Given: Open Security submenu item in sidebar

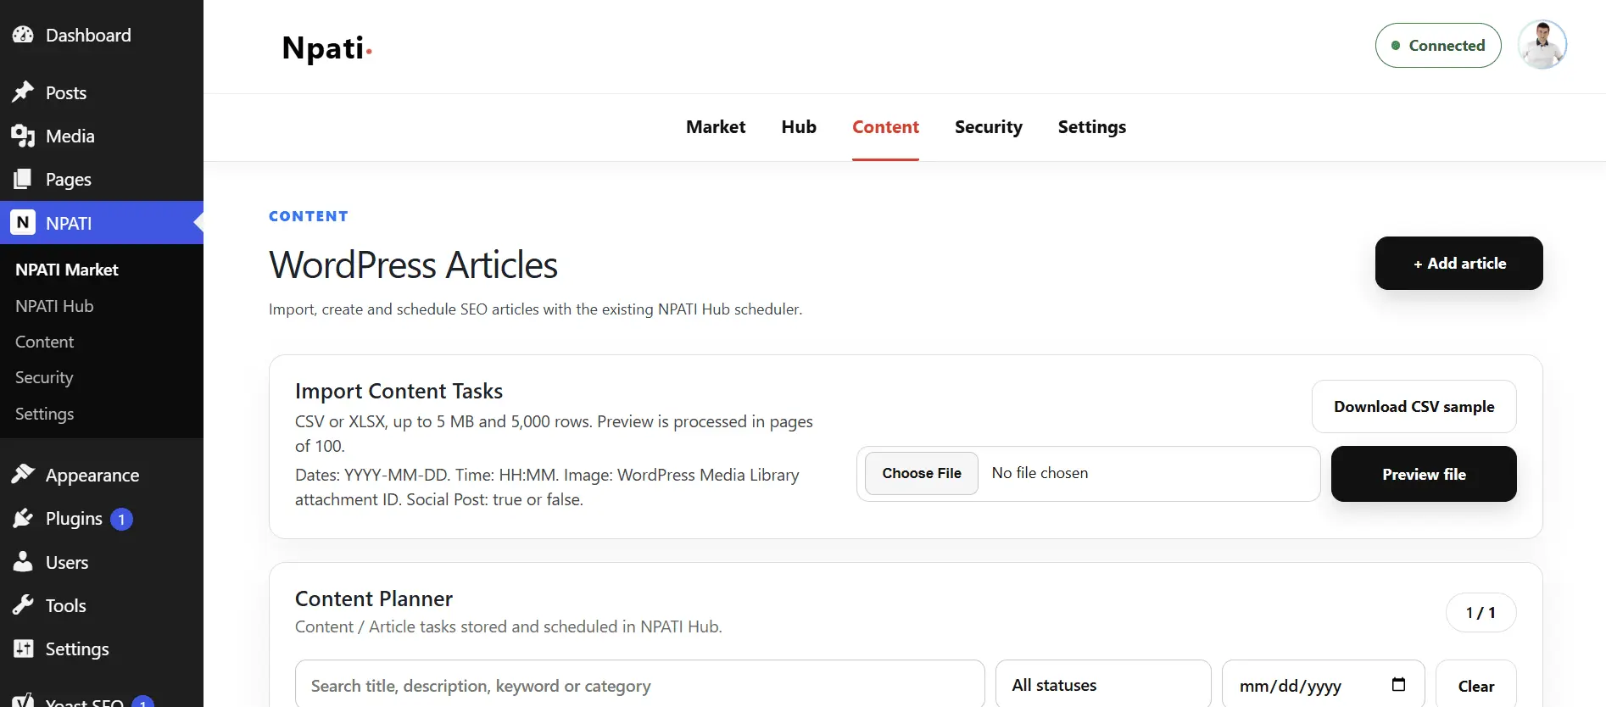Looking at the screenshot, I should (x=44, y=378).
